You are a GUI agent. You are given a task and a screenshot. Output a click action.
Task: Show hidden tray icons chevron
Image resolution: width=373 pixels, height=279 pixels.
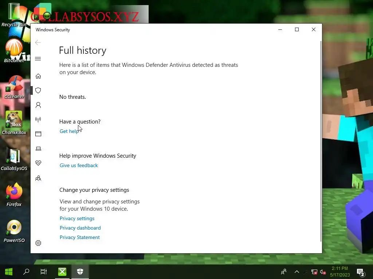point(297,272)
